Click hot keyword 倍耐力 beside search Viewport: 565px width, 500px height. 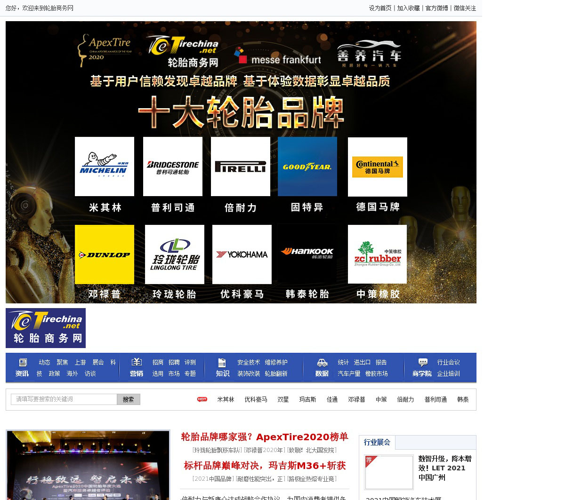coord(405,399)
